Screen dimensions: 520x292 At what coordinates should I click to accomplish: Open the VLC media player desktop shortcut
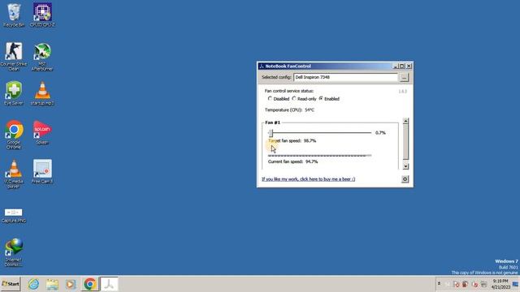point(14,174)
